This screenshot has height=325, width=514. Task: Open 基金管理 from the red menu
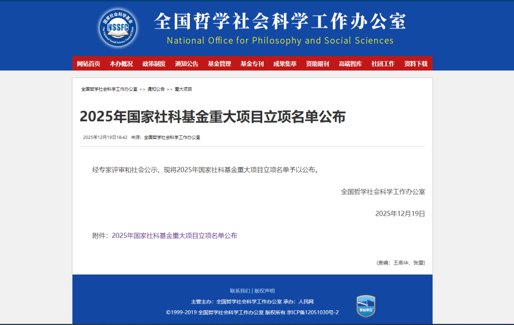tap(219, 64)
